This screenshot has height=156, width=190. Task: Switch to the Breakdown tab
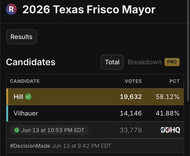tap(145, 62)
